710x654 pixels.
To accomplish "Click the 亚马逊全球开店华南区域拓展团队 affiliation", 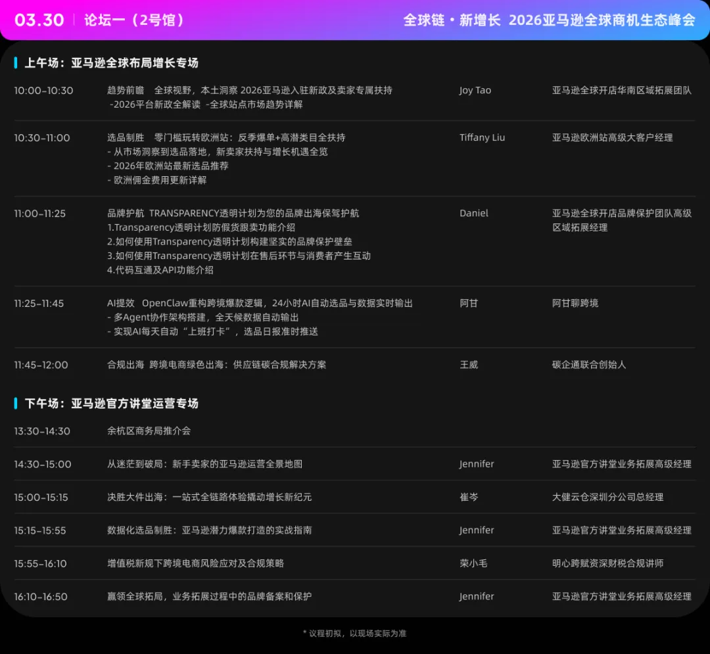I will [x=622, y=91].
